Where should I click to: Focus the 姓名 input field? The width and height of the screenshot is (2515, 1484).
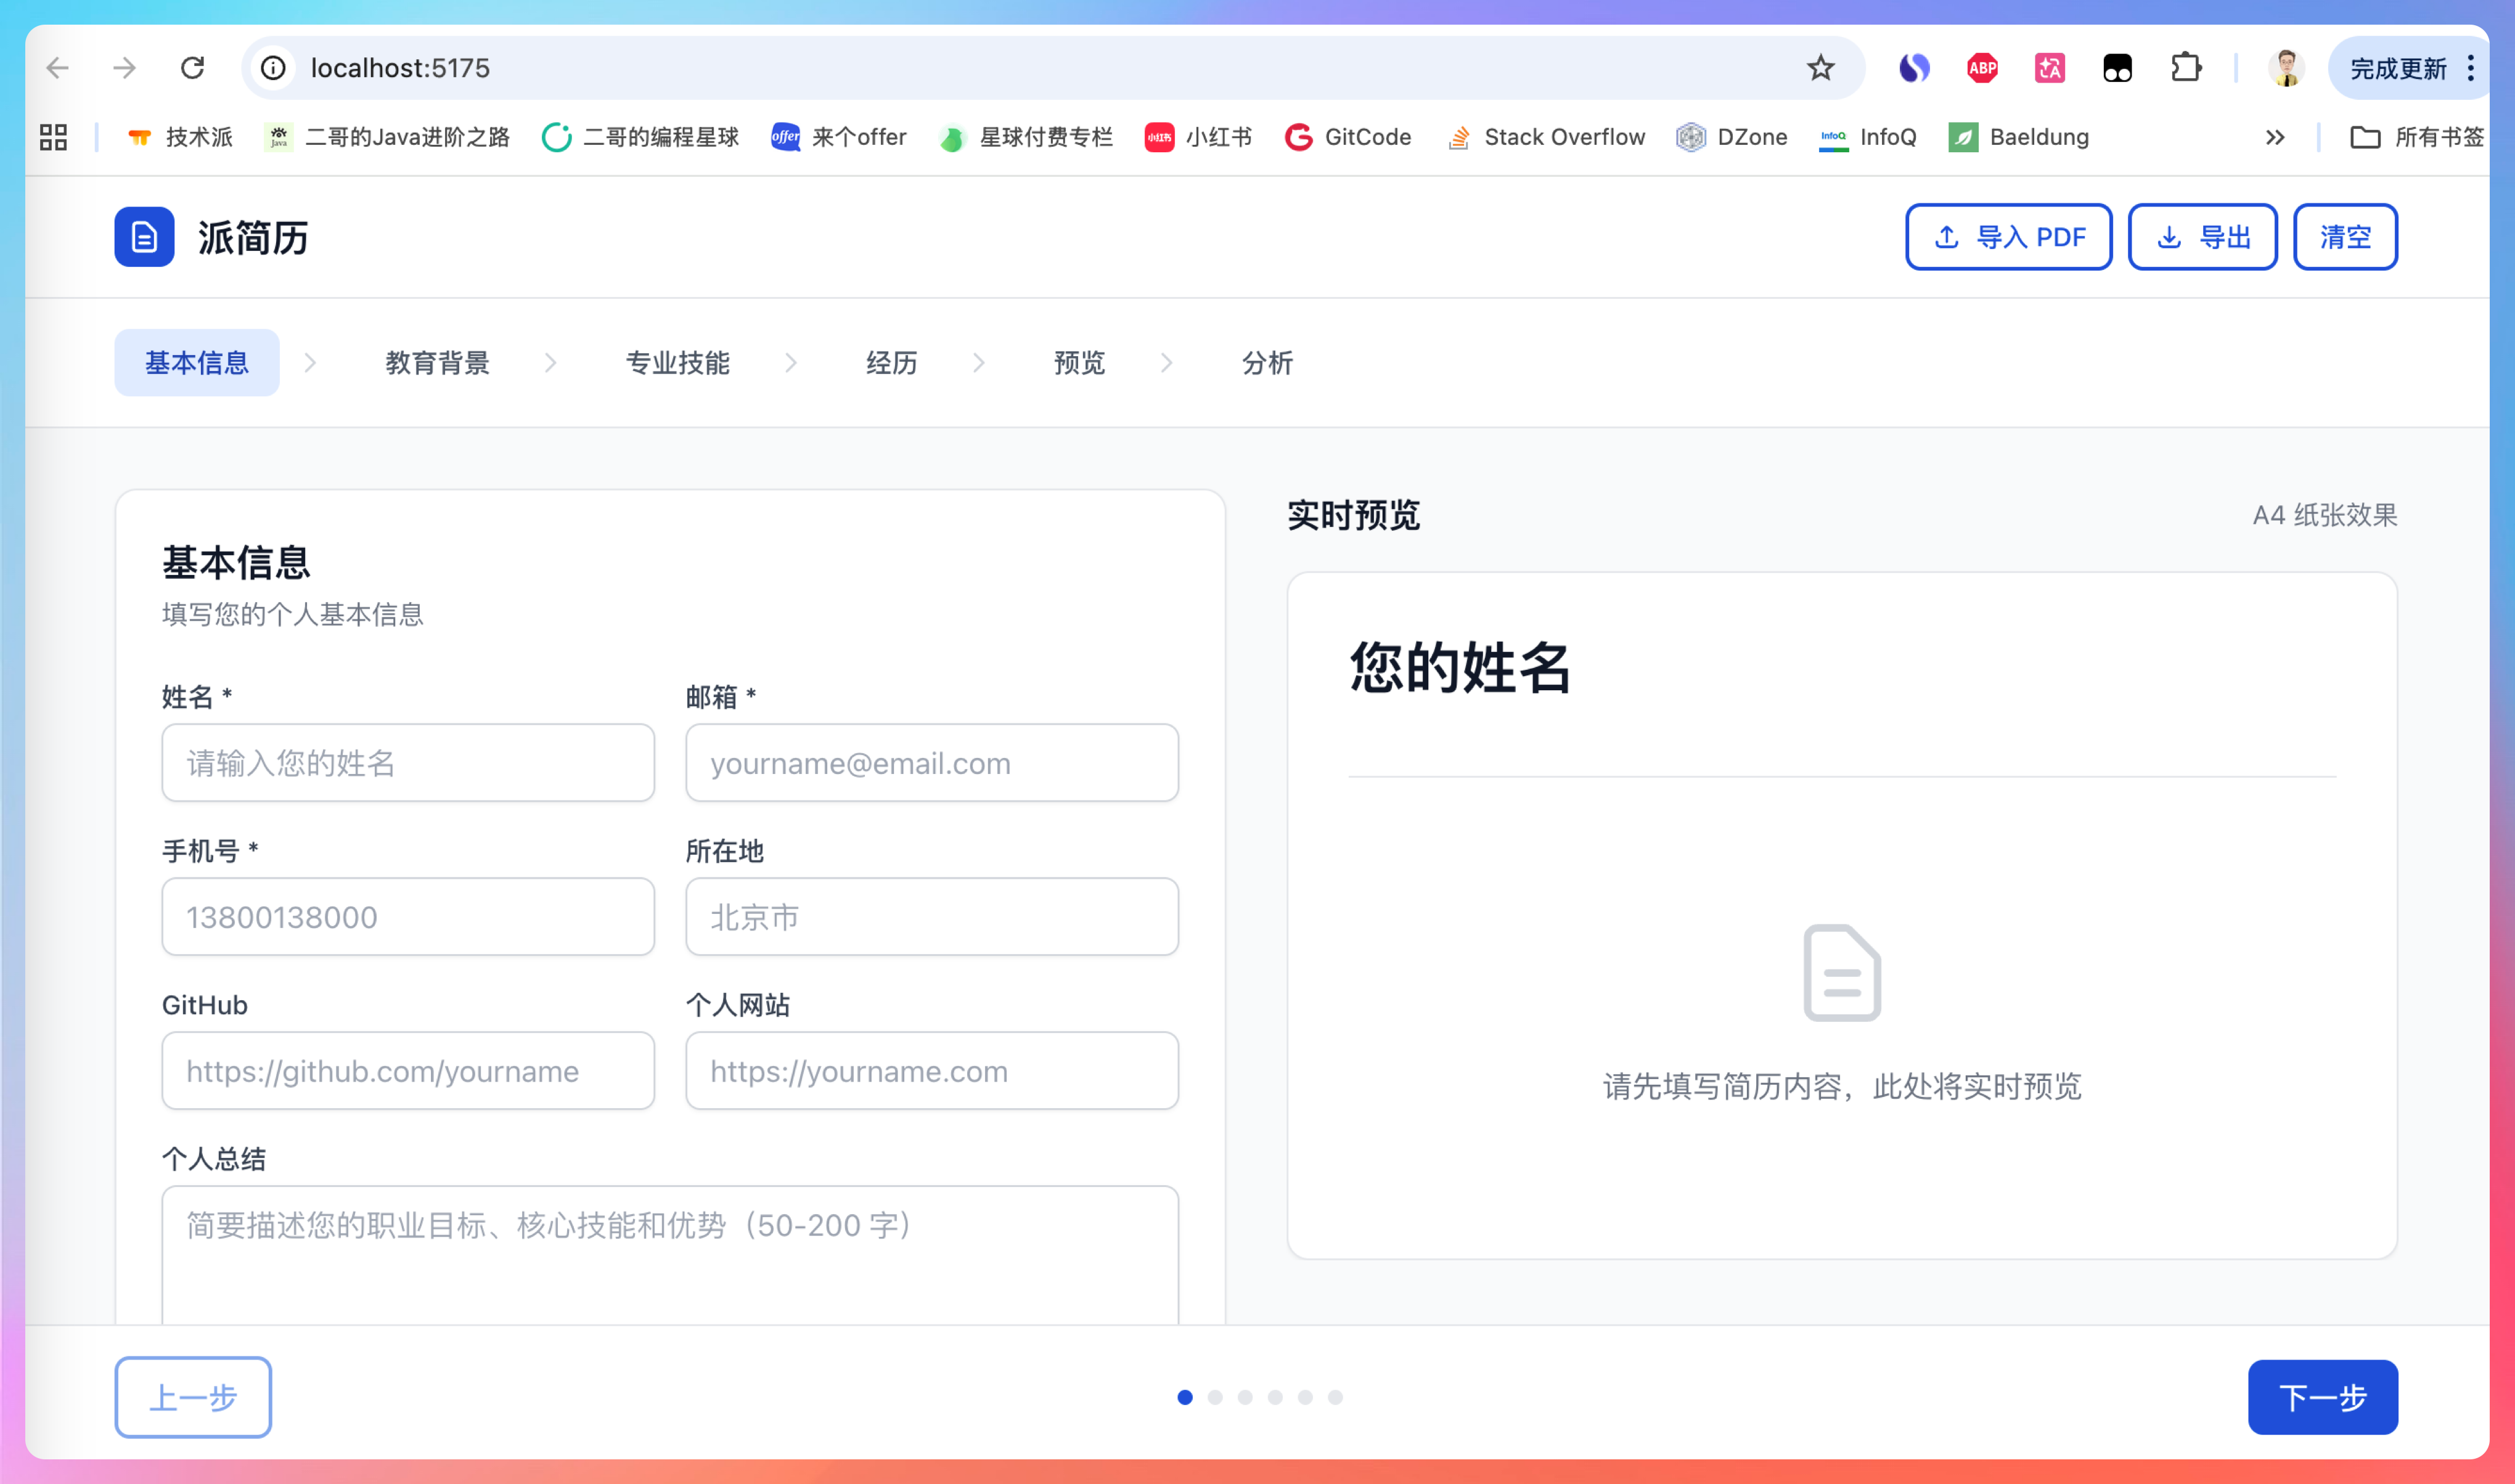coord(408,763)
